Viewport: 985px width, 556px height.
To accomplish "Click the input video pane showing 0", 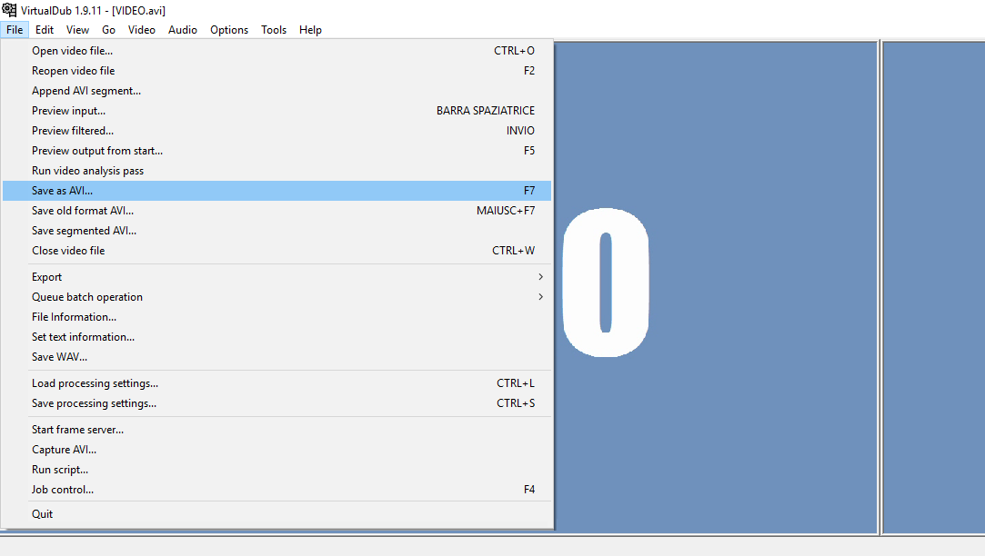I will pos(716,287).
